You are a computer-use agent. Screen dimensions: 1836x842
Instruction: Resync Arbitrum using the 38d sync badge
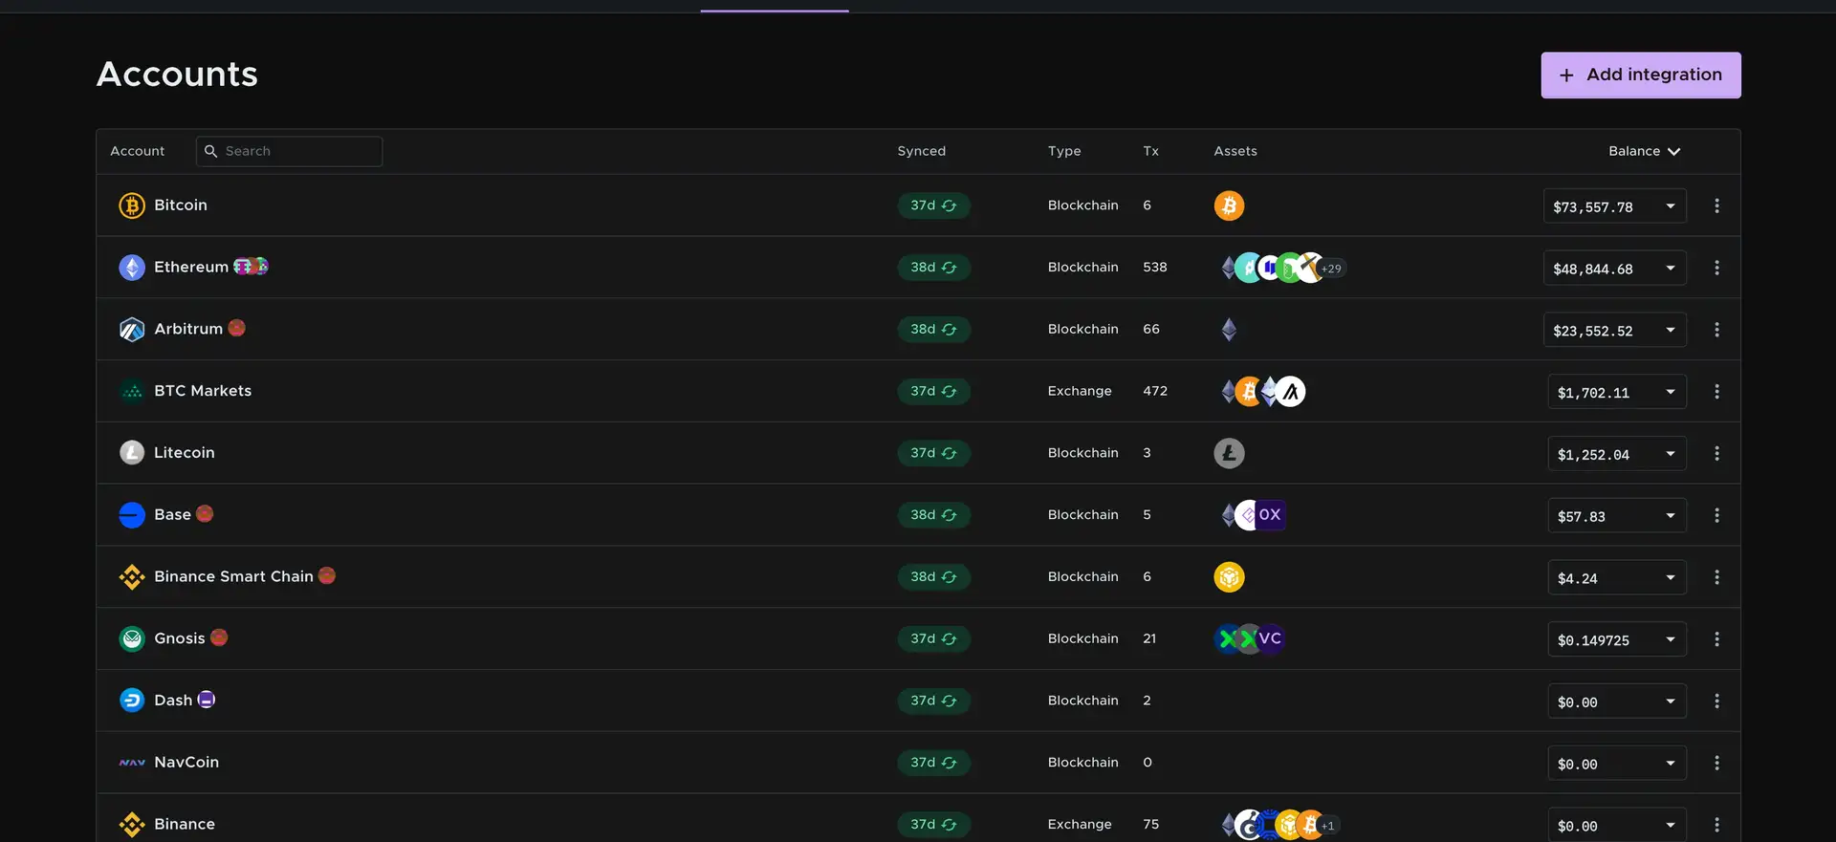tap(933, 330)
